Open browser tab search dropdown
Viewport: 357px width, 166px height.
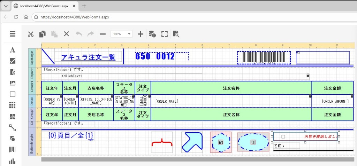pyautogui.click(x=6, y=6)
